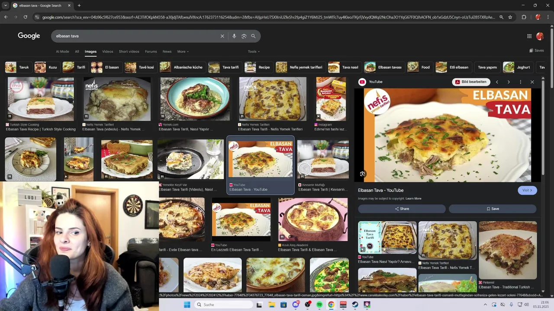The width and height of the screenshot is (554, 311).
Task: Open the tab search dropdown in the browser title bar
Action: pos(6,6)
